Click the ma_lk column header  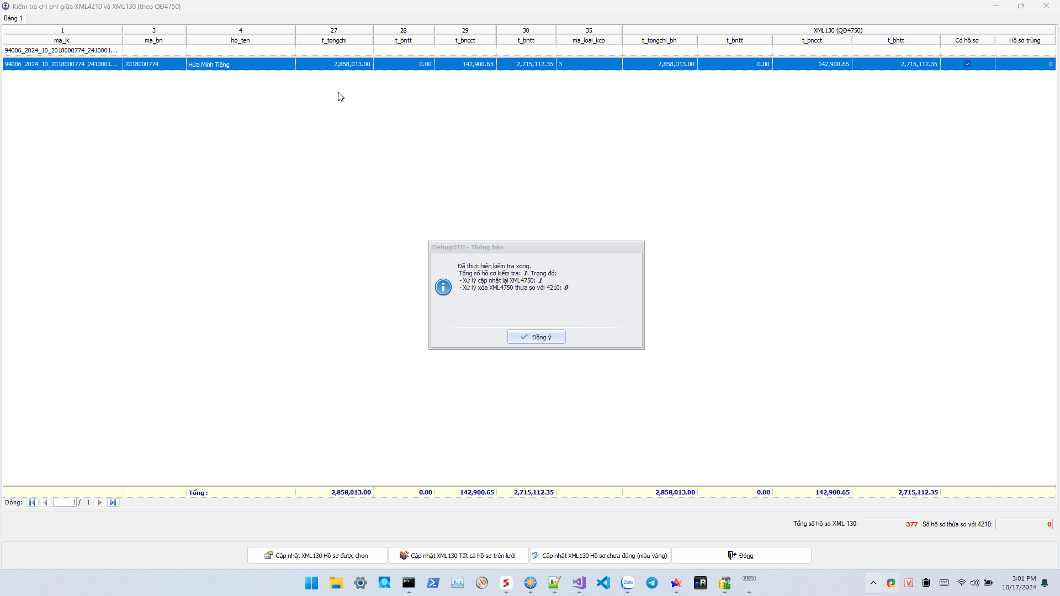pyautogui.click(x=62, y=40)
